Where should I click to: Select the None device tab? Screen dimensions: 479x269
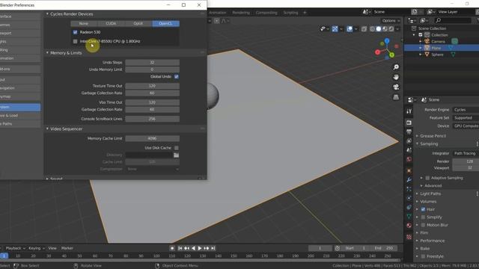click(84, 23)
